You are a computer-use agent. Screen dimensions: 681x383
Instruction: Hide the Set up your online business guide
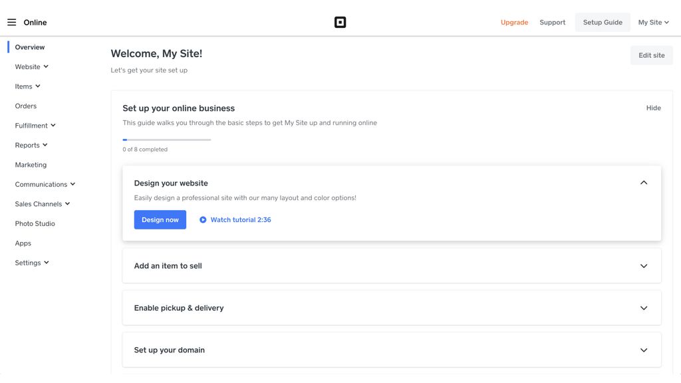654,108
